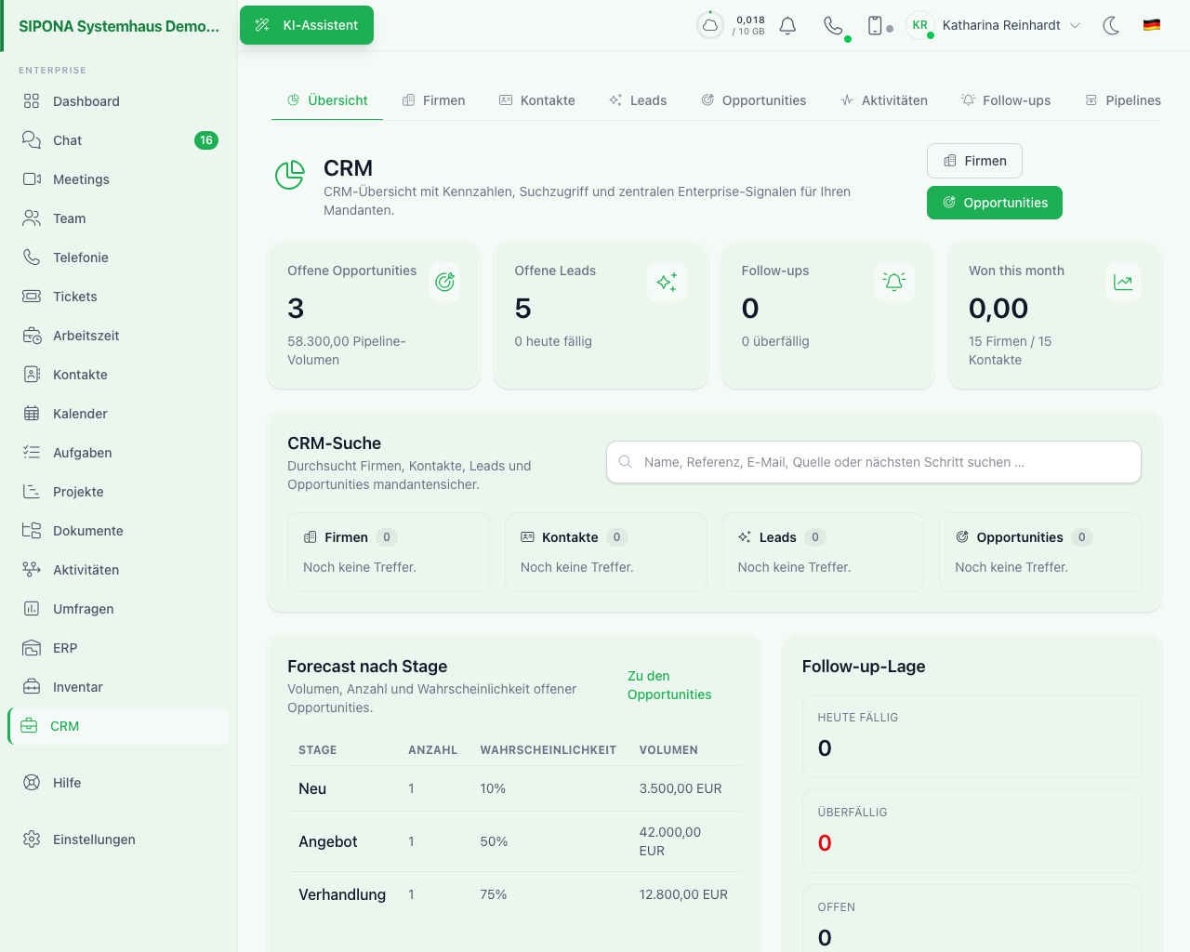Switch to the Pipelines tab
The height and width of the screenshot is (952, 1190).
(1123, 100)
